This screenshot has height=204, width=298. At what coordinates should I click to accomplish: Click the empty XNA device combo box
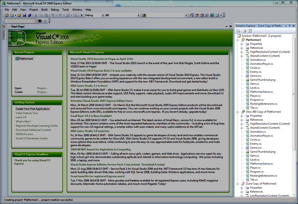click(x=20, y=21)
